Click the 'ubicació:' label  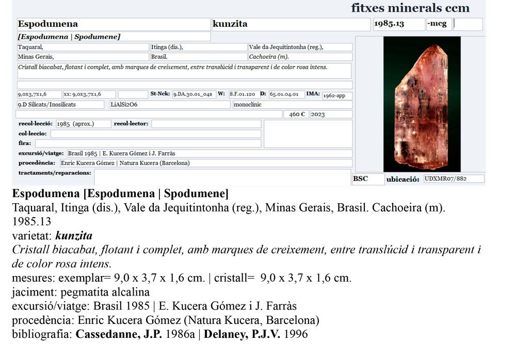click(x=403, y=180)
